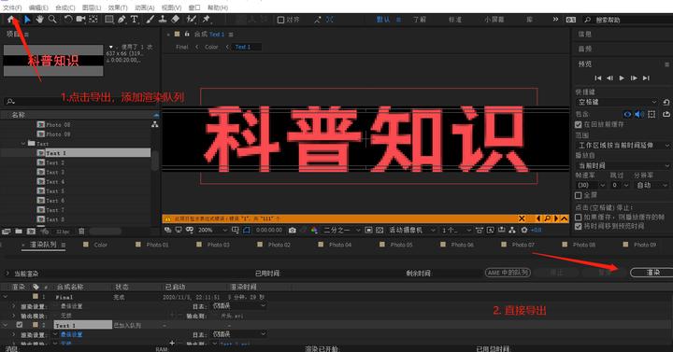The image size is (673, 352).
Task: Collapse the Text folder in project panel
Action: (x=23, y=144)
